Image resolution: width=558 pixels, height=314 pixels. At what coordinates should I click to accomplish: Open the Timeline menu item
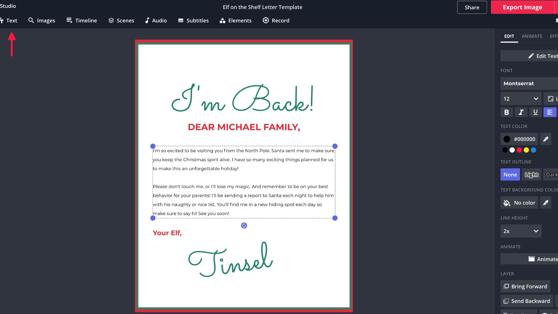point(82,20)
